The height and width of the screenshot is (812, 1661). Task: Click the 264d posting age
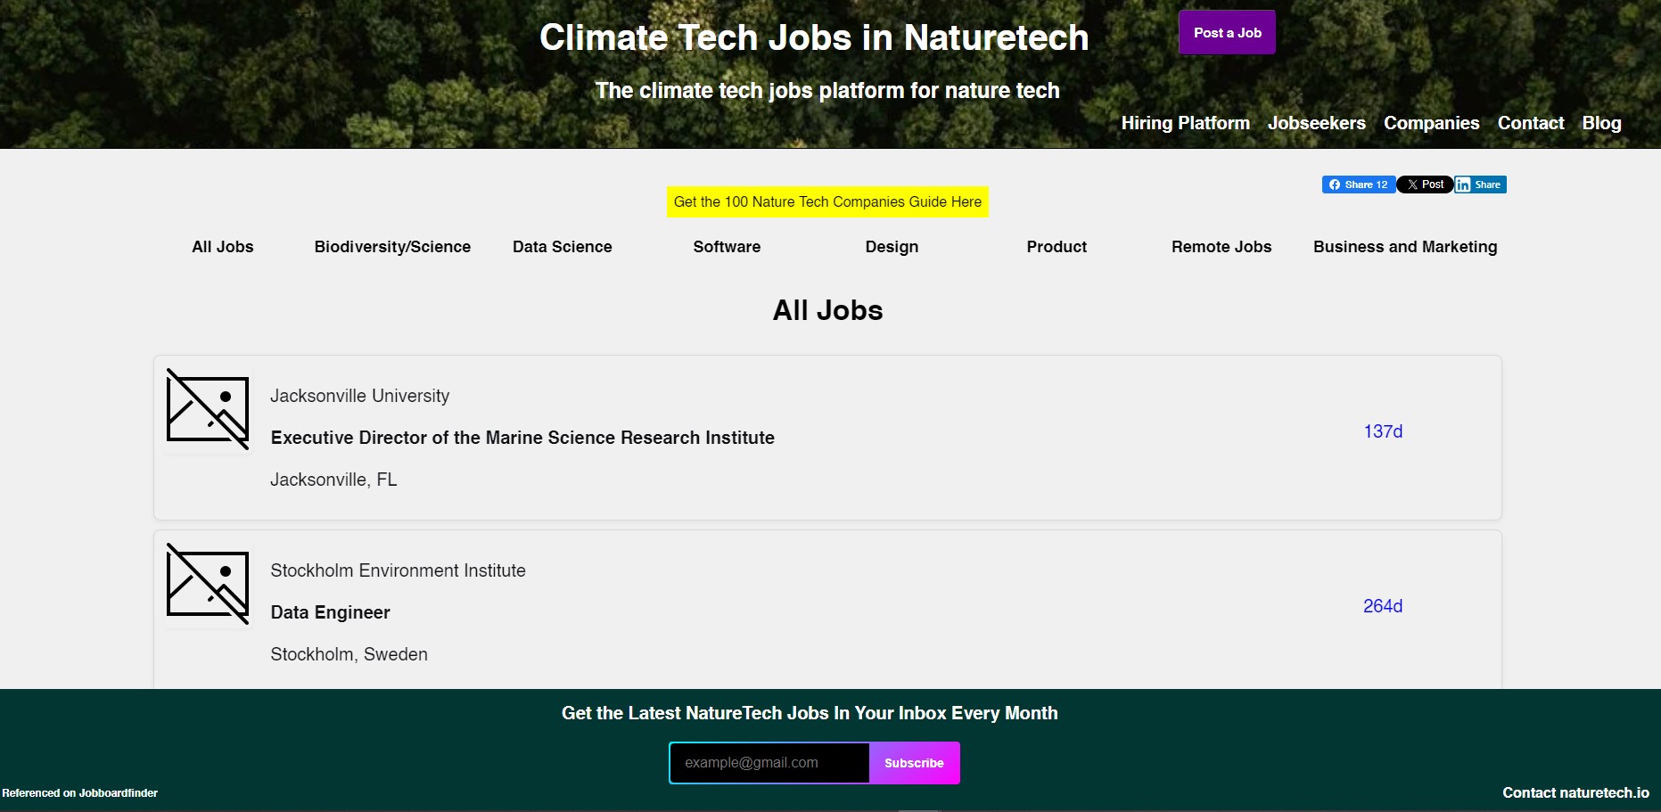(x=1383, y=606)
